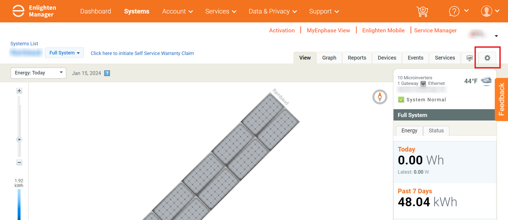Click the blue energy scale bar
The height and width of the screenshot is (220, 508).
pyautogui.click(x=19, y=205)
